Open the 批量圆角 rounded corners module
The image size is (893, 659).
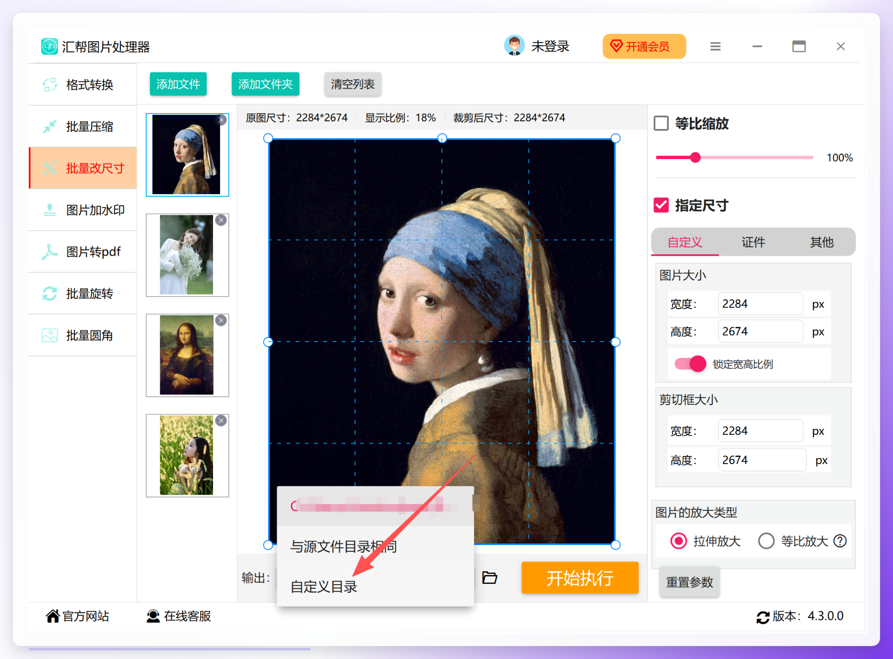point(83,335)
